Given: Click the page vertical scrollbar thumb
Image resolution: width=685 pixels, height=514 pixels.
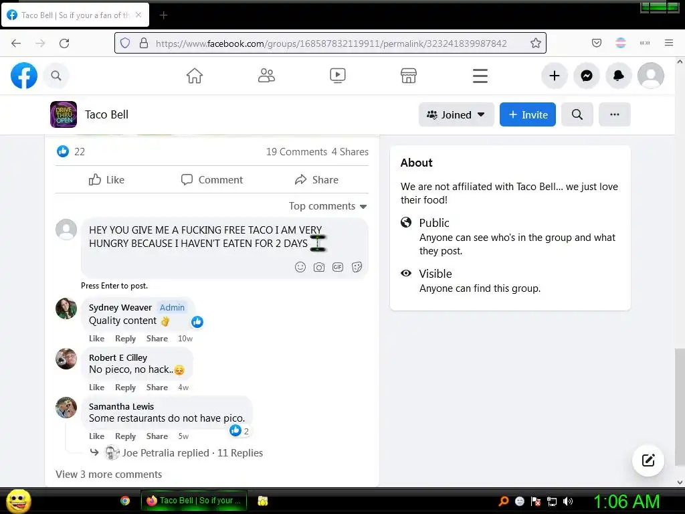Looking at the screenshot, I should pyautogui.click(x=680, y=406).
